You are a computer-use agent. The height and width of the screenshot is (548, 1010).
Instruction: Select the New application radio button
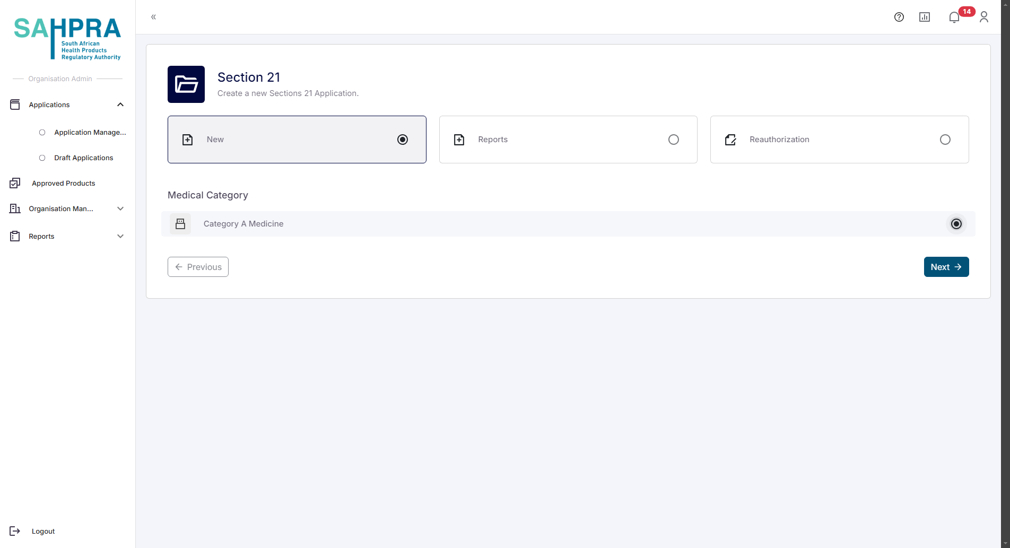point(403,140)
